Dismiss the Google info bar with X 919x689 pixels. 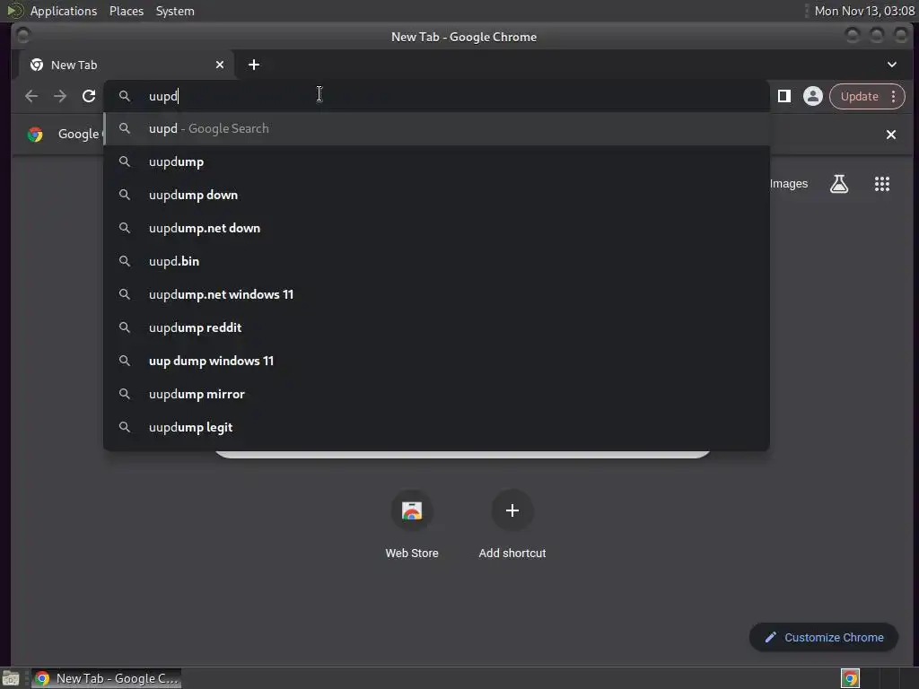coord(891,135)
